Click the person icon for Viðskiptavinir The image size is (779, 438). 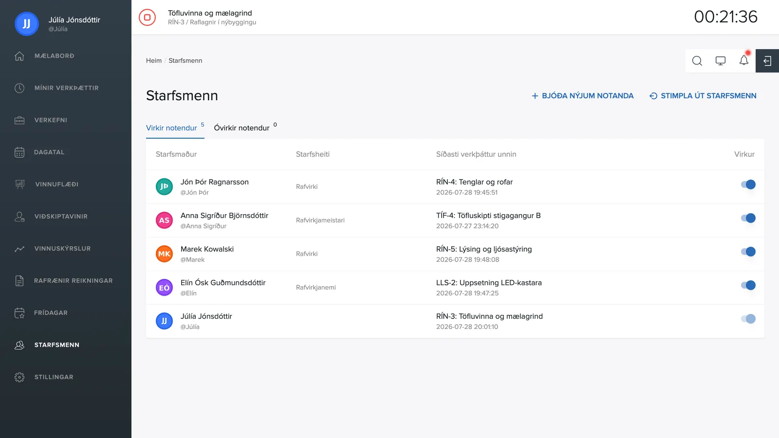point(19,217)
